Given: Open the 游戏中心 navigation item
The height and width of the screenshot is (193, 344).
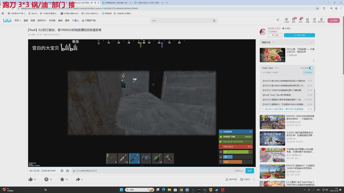Looking at the screenshot, I should pyautogui.click(x=42, y=21).
